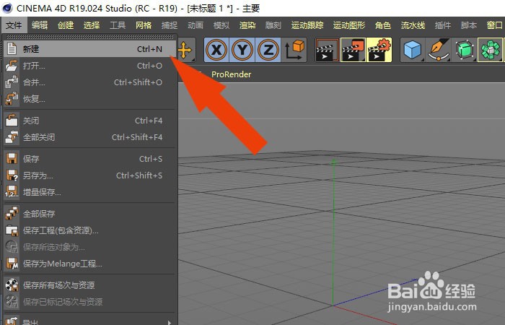
Task: Choose 全部关闭 menu entry
Action: [x=90, y=137]
